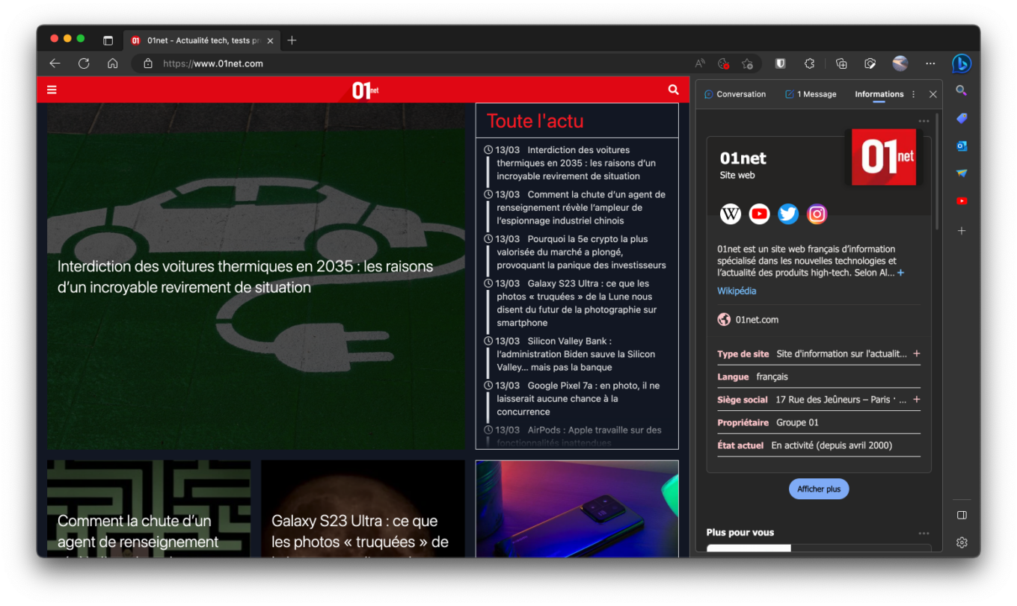The image size is (1017, 606).
Task: Click the Groupe 01 owner value
Action: (x=797, y=422)
